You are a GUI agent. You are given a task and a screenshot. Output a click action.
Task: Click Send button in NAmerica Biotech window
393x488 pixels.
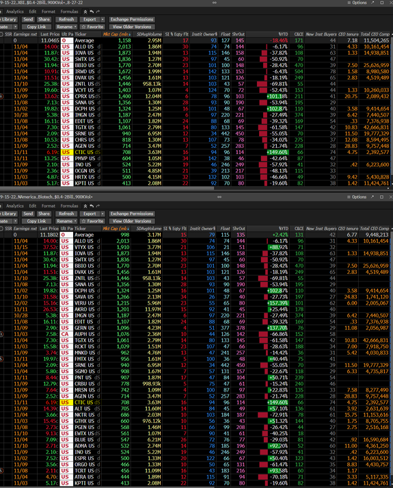(28, 214)
